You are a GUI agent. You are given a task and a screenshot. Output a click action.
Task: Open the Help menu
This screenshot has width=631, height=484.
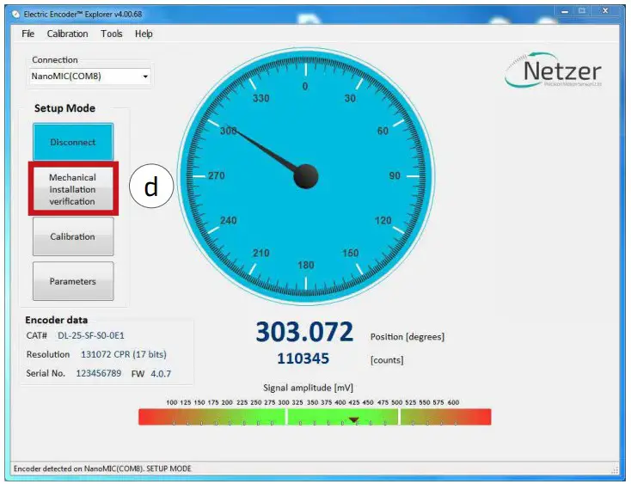(144, 34)
